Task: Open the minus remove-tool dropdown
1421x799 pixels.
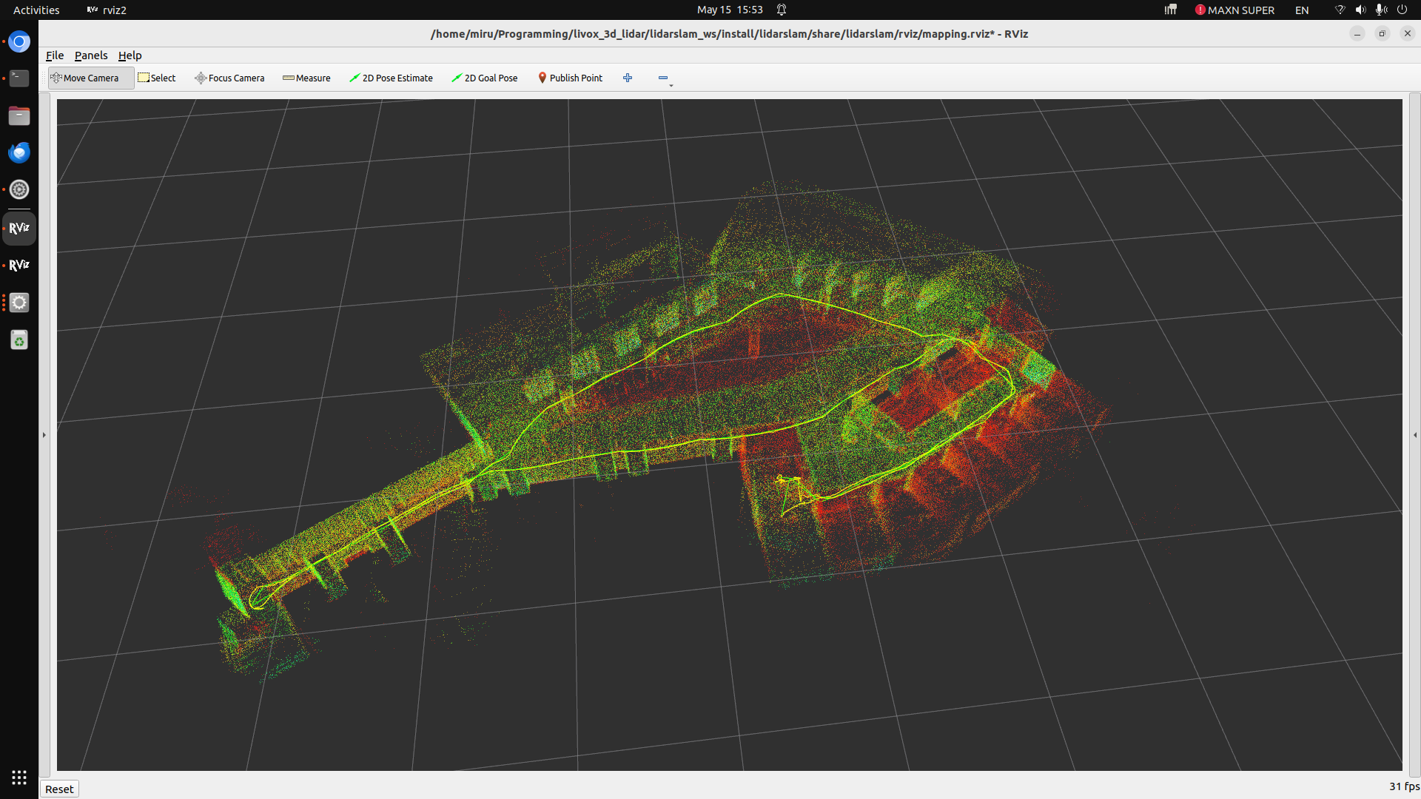Action: click(664, 78)
